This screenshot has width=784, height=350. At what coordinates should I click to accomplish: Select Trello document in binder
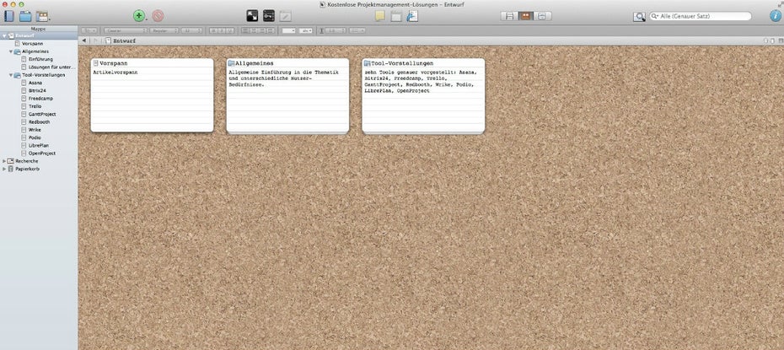(x=35, y=106)
